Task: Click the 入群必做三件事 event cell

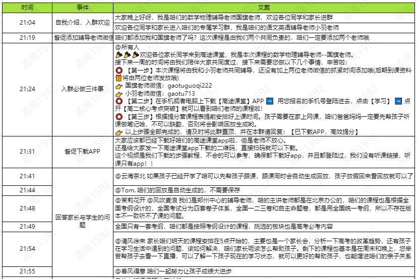Action: pyautogui.click(x=83, y=89)
